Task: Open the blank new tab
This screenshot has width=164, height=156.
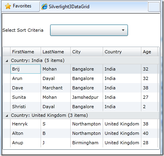Action: (154, 7)
